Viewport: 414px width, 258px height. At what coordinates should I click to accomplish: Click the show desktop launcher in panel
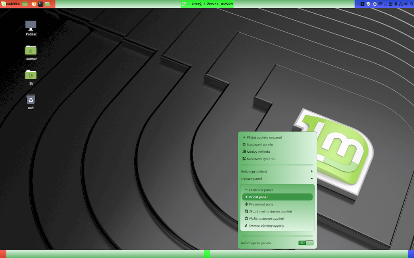click(25, 4)
